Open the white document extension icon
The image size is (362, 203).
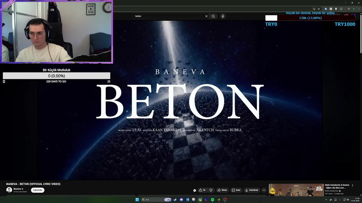pyautogui.click(x=331, y=9)
